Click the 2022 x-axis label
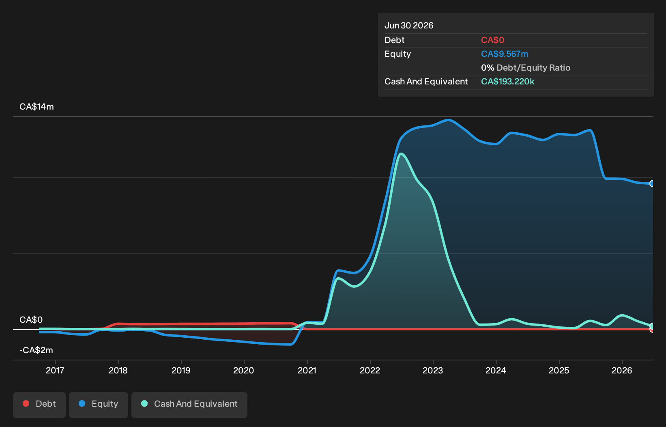Screen dimensions: 666x427 370,370
